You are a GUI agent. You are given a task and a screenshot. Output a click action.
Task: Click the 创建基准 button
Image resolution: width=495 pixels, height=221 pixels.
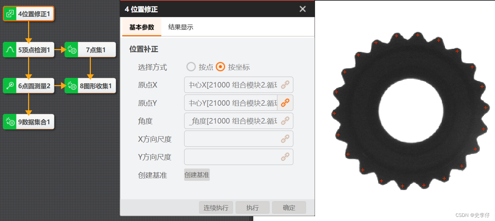click(197, 175)
